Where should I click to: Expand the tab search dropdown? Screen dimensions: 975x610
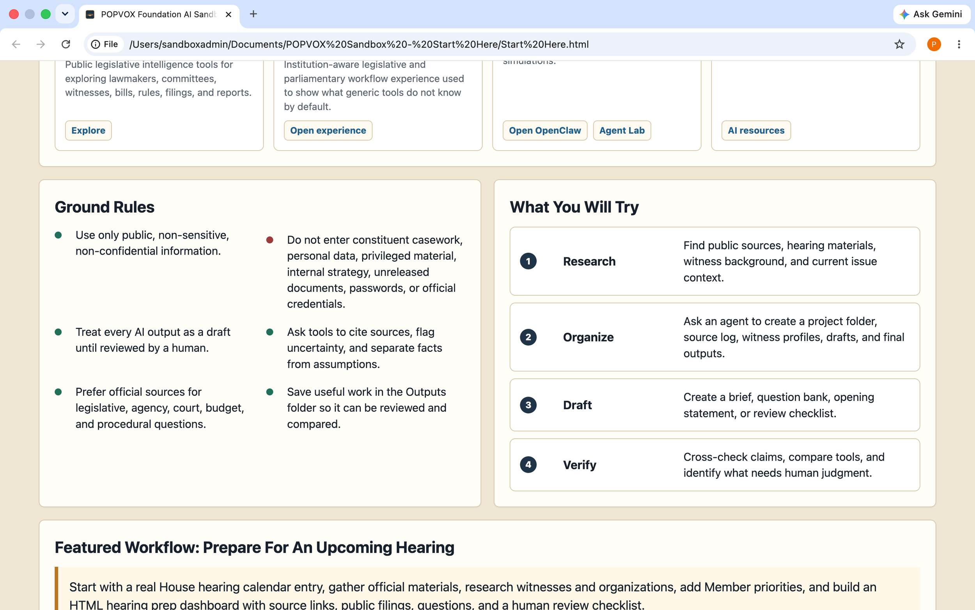[65, 14]
